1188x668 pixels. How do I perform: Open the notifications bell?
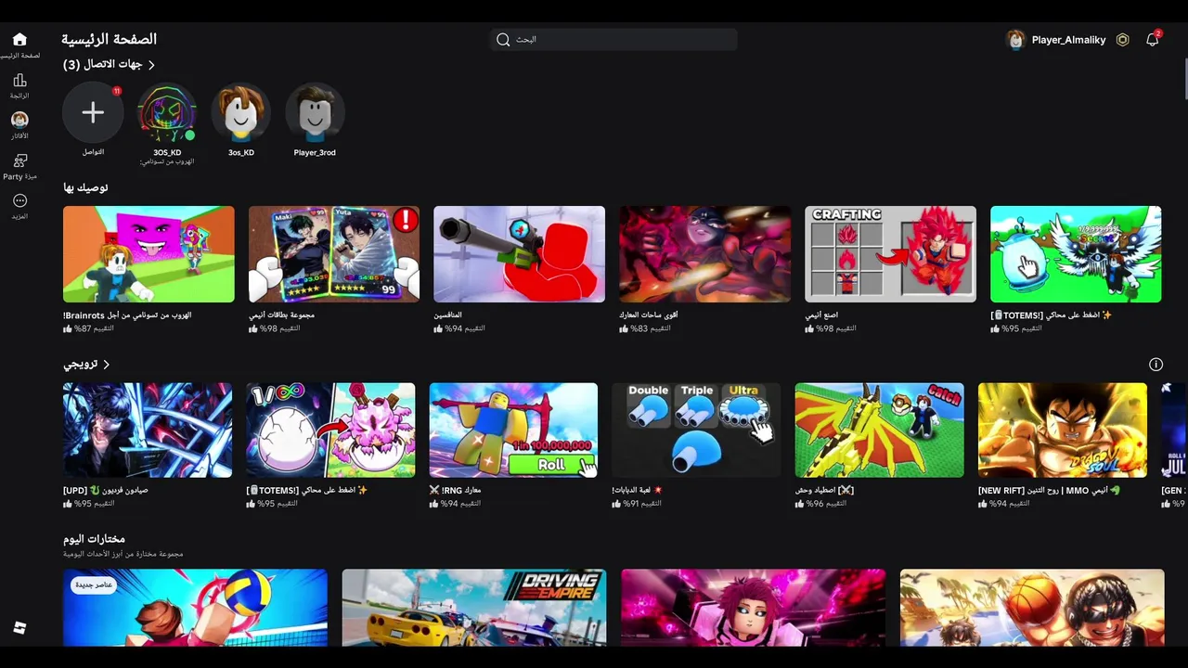point(1152,40)
